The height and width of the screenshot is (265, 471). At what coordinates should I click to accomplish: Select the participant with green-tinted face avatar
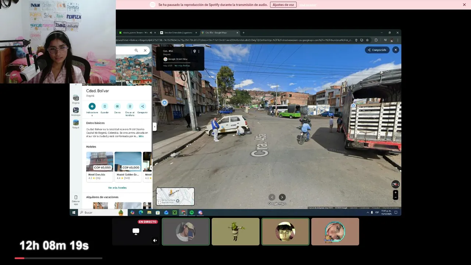point(285,232)
